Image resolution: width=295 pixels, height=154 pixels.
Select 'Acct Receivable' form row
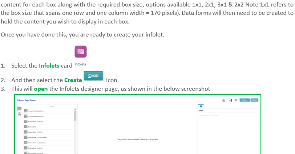tap(49, 116)
